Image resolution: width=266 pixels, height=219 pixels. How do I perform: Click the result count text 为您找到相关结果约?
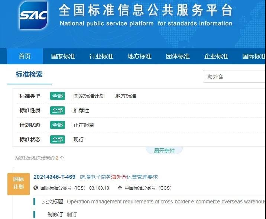click(35, 158)
